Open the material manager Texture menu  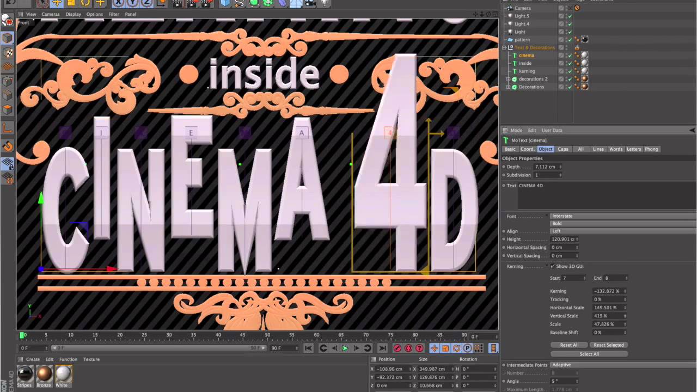coord(91,359)
